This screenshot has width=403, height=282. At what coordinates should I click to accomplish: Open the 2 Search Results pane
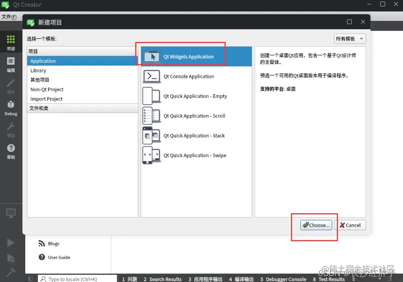tap(162, 279)
